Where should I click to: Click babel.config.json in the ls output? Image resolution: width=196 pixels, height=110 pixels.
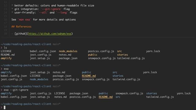click(43, 51)
